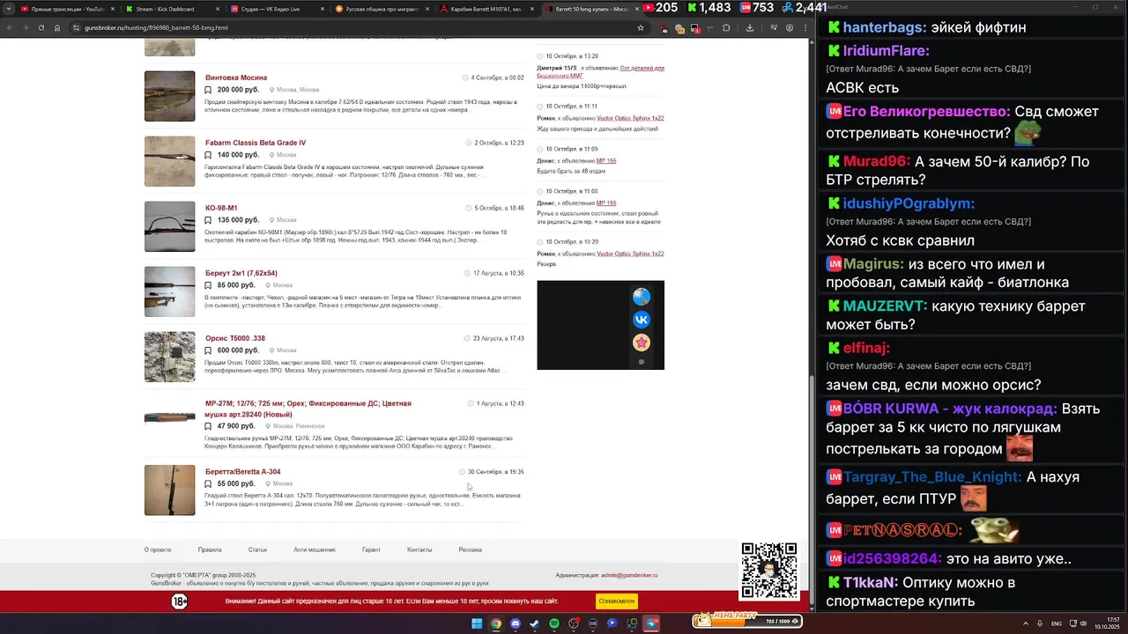Open OBS icon with red notification badge
The height and width of the screenshot is (634, 1128).
tap(574, 623)
